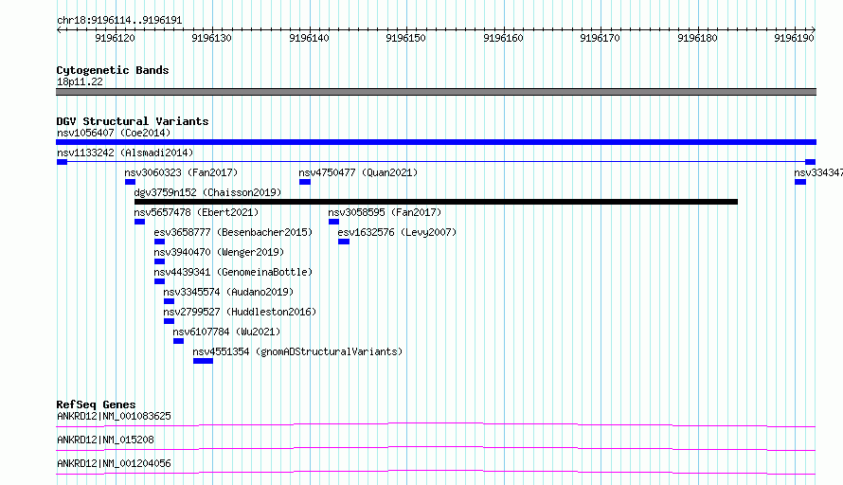This screenshot has height=485, width=843.
Task: Click the nsv5657478 (Ebert2021) label
Action: [x=196, y=212]
